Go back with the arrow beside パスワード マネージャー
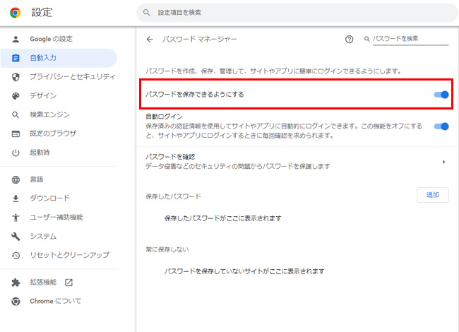 click(150, 40)
